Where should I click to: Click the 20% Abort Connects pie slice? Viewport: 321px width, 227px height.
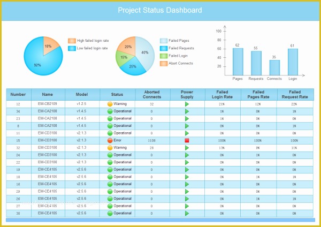click(x=128, y=47)
